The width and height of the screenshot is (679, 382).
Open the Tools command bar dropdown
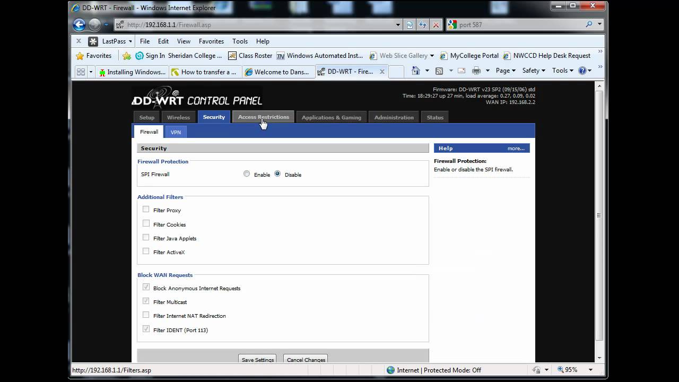click(563, 71)
